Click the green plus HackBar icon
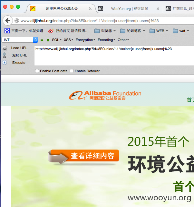194x207 pixels. [x=48, y=40]
